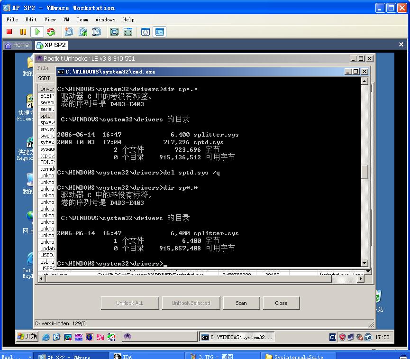This screenshot has height=359, width=410.
Task: Click the Revert to Snapshot icon
Action: point(83,32)
